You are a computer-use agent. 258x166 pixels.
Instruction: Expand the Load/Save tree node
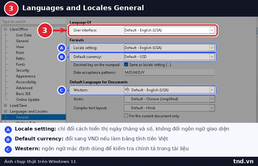(6, 106)
